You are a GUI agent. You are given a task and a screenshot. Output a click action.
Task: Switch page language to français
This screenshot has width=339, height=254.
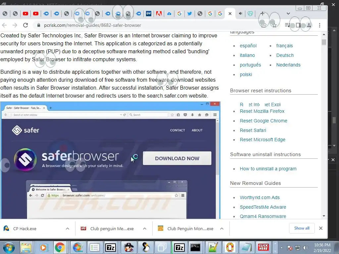pos(284,46)
